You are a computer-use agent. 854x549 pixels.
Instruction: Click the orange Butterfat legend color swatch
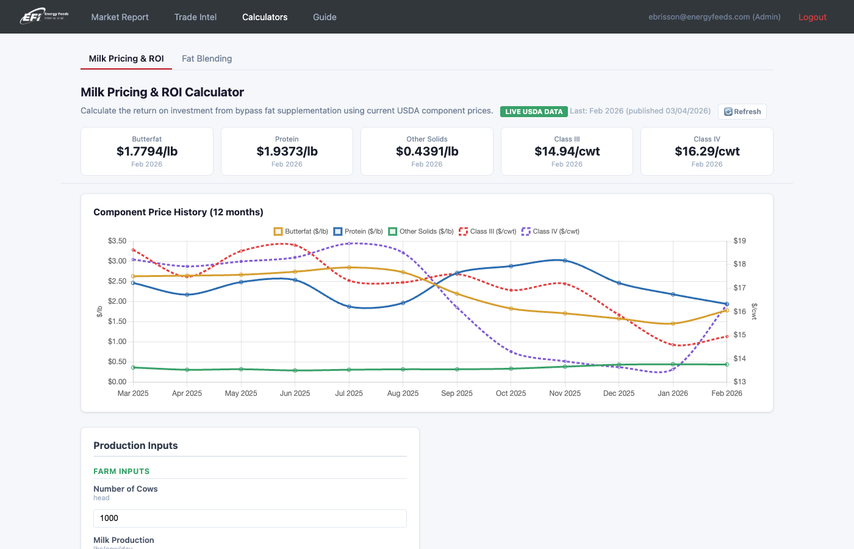(278, 231)
